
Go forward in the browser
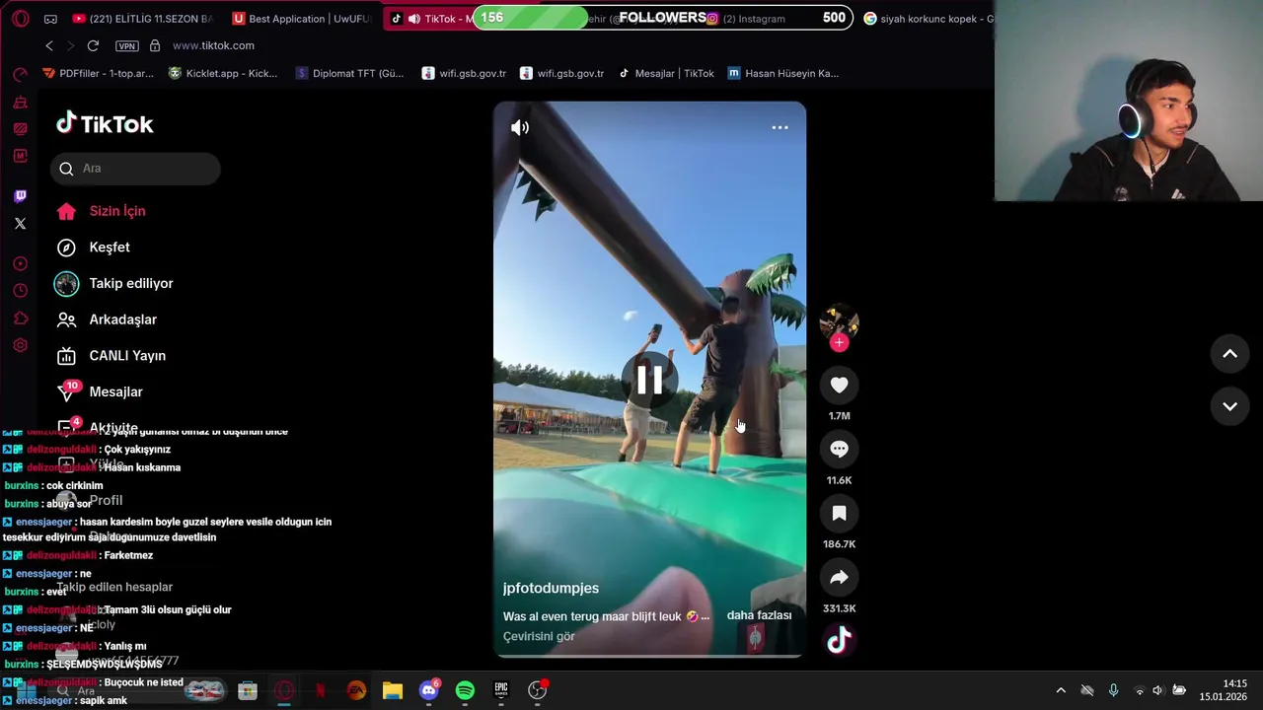tap(70, 45)
